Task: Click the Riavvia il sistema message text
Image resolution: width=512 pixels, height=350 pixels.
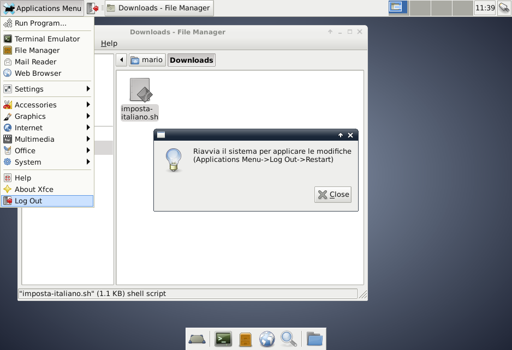Action: click(x=272, y=155)
